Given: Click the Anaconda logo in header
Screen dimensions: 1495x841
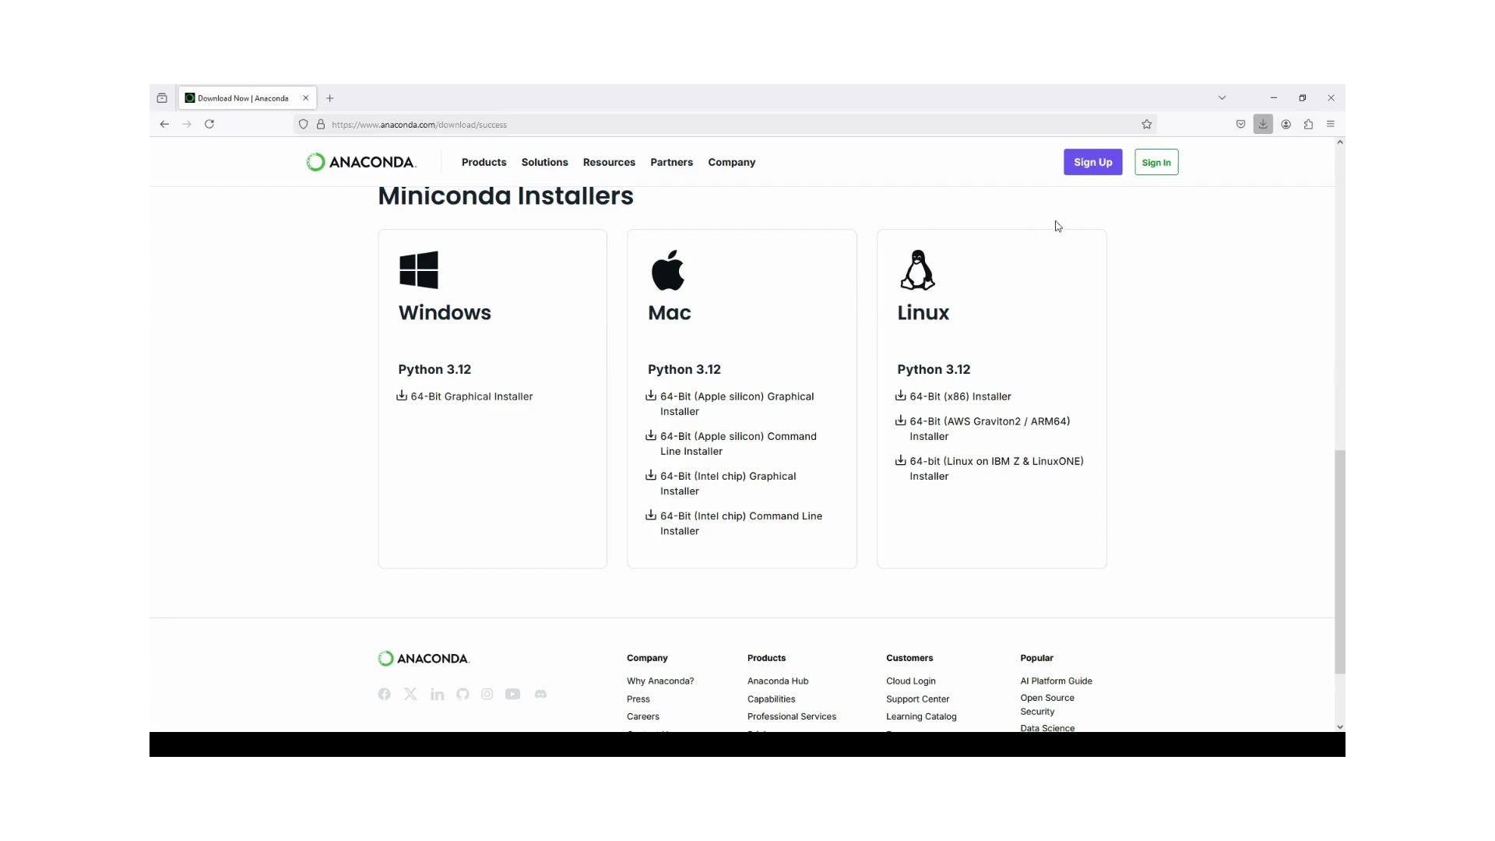Looking at the screenshot, I should pyautogui.click(x=361, y=162).
